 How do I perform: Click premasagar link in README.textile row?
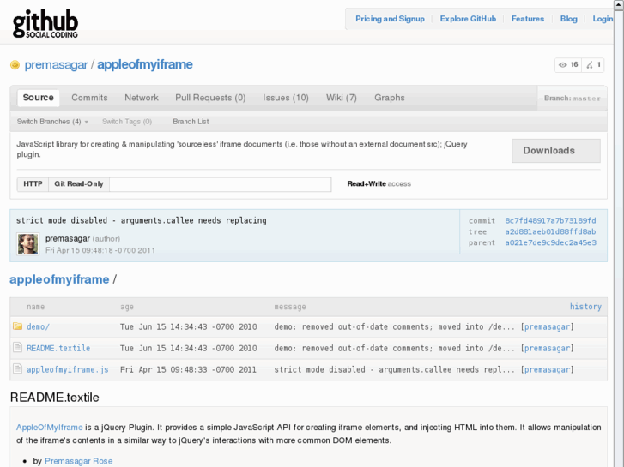coord(548,348)
